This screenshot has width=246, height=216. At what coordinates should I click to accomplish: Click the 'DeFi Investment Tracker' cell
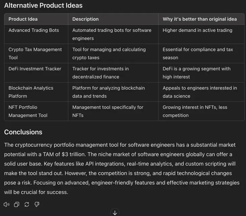pyautogui.click(x=35, y=69)
